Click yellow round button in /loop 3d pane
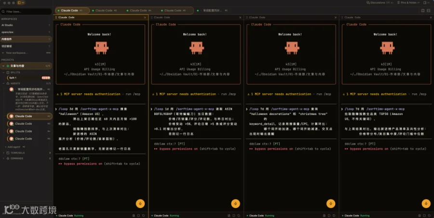The height and width of the screenshot is (218, 434). pos(140,204)
